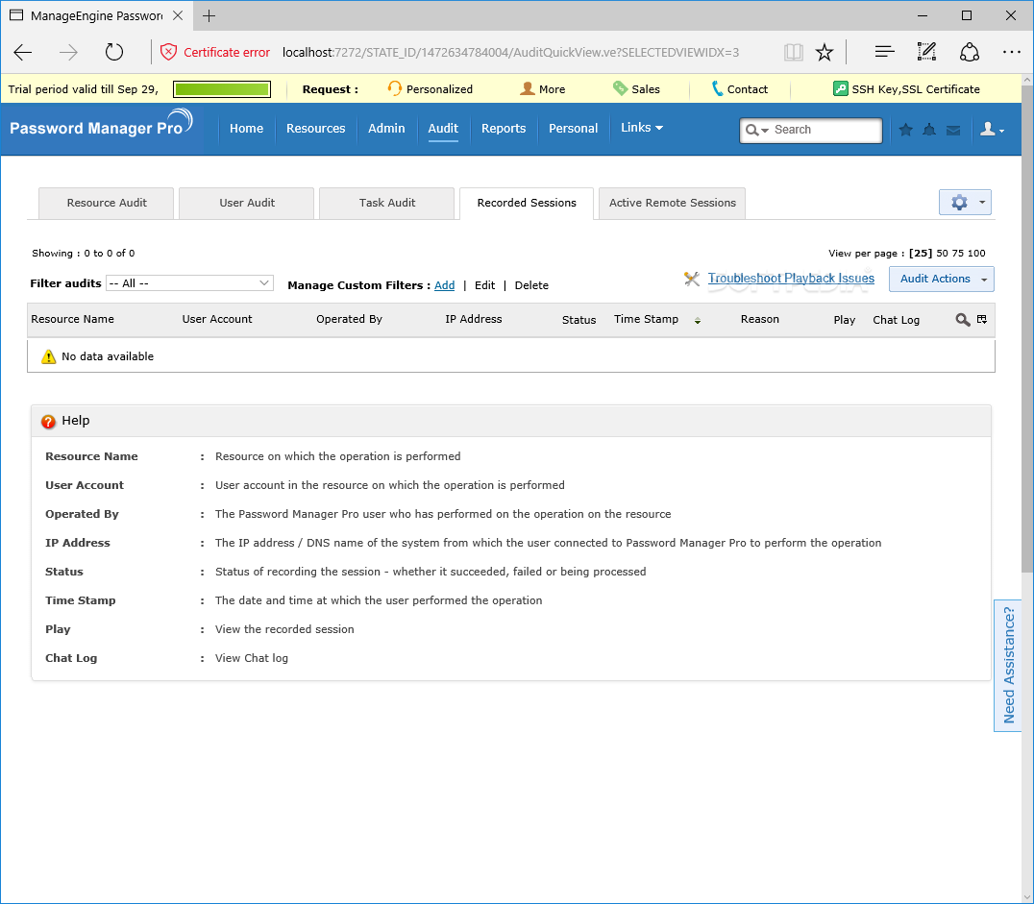Open the Personal menu
The width and height of the screenshot is (1034, 904).
tap(573, 129)
